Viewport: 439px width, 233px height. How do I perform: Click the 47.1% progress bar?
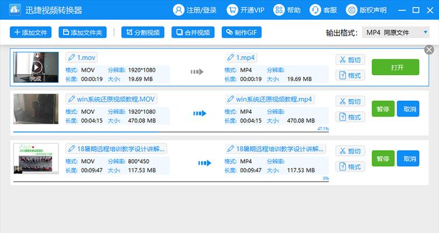[171, 132]
